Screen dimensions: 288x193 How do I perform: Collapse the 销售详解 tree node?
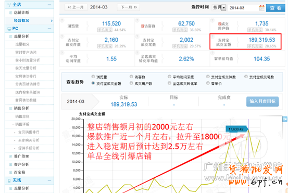coord(13,124)
